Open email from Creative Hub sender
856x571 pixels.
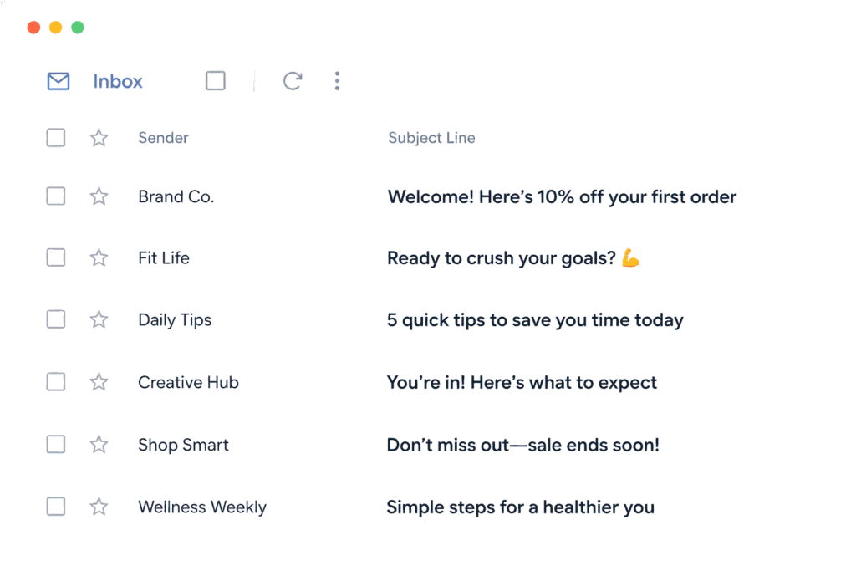pyautogui.click(x=188, y=382)
